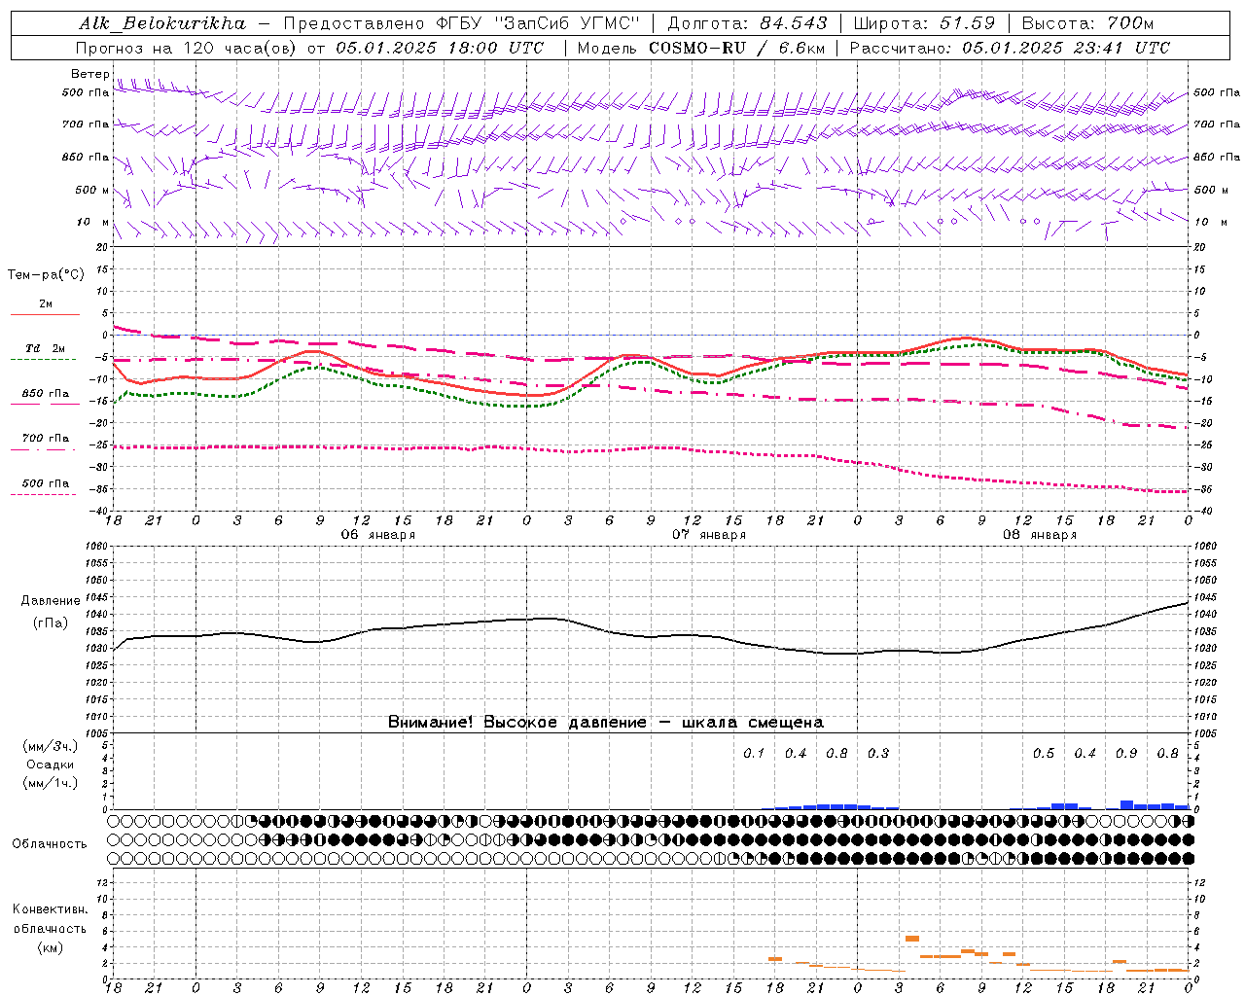Click the highest orange convective cloud bar

(912, 939)
